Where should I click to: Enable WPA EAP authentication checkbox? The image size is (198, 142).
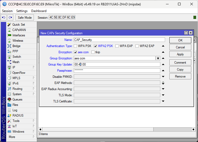pos(117,46)
